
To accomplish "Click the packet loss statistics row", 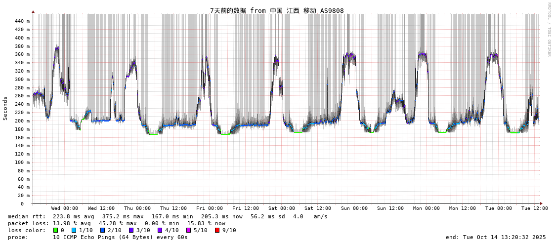I will 117,223.
